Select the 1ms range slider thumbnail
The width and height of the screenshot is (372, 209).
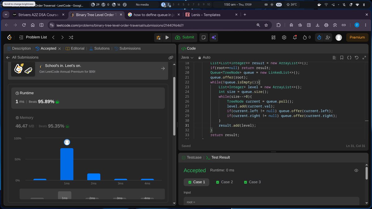[64, 195]
